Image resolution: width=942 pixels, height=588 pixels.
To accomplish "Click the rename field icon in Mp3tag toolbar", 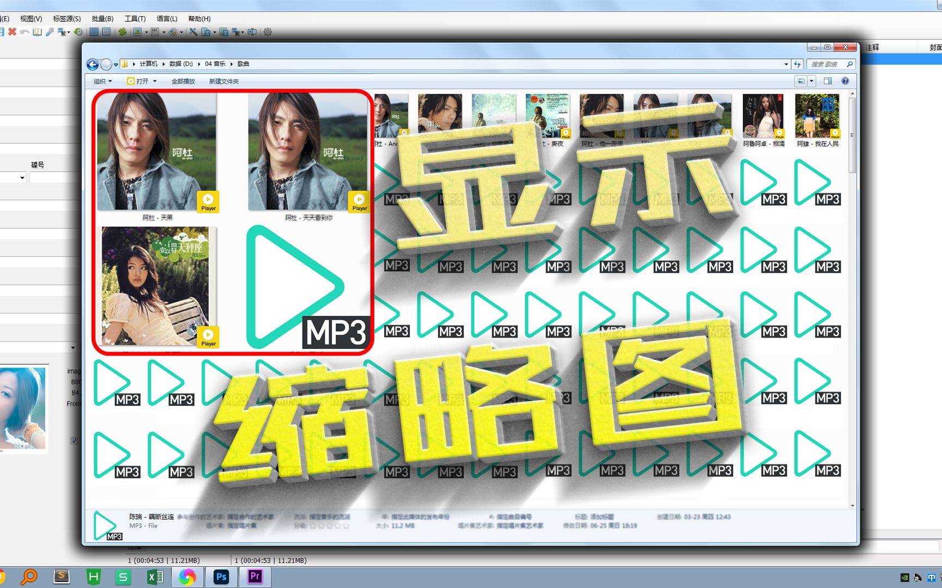I will [252, 32].
